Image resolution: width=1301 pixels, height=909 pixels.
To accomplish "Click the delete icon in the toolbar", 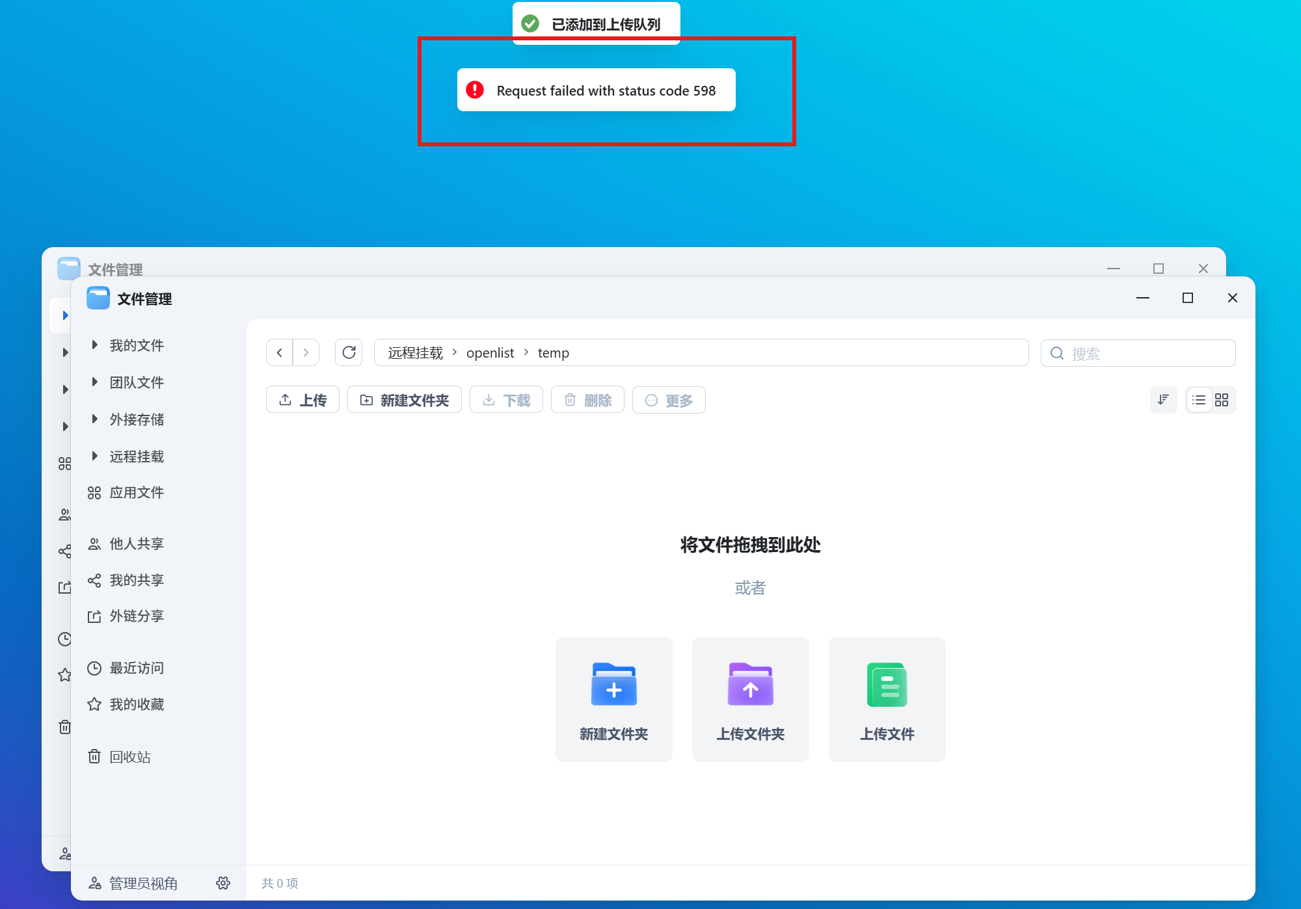I will tap(570, 400).
